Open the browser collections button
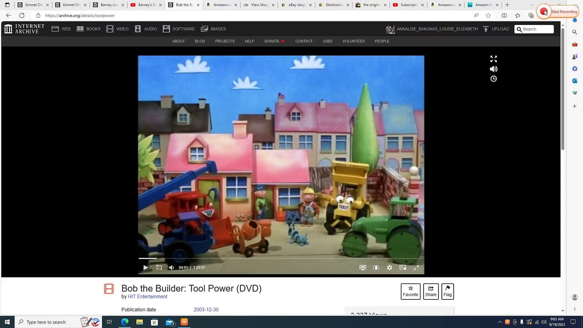Viewport: 583px width, 328px height. [x=531, y=15]
